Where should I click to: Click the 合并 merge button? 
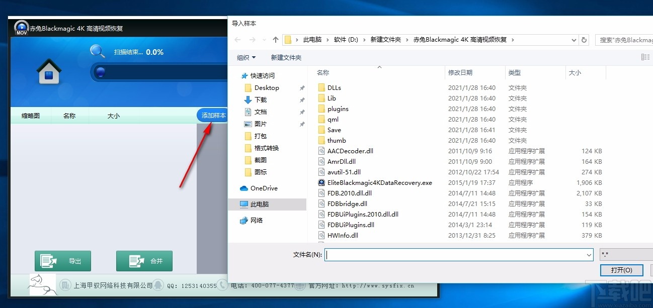144,261
